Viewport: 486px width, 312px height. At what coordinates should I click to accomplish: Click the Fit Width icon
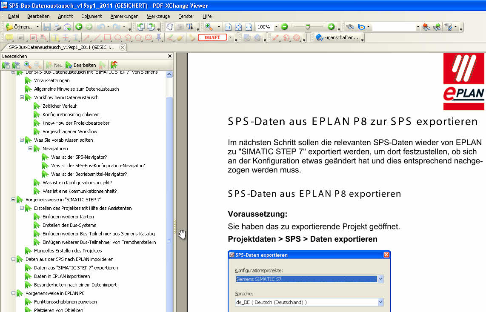[x=249, y=27]
